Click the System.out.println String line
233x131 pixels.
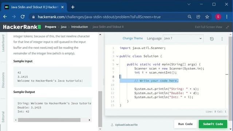[166, 89]
